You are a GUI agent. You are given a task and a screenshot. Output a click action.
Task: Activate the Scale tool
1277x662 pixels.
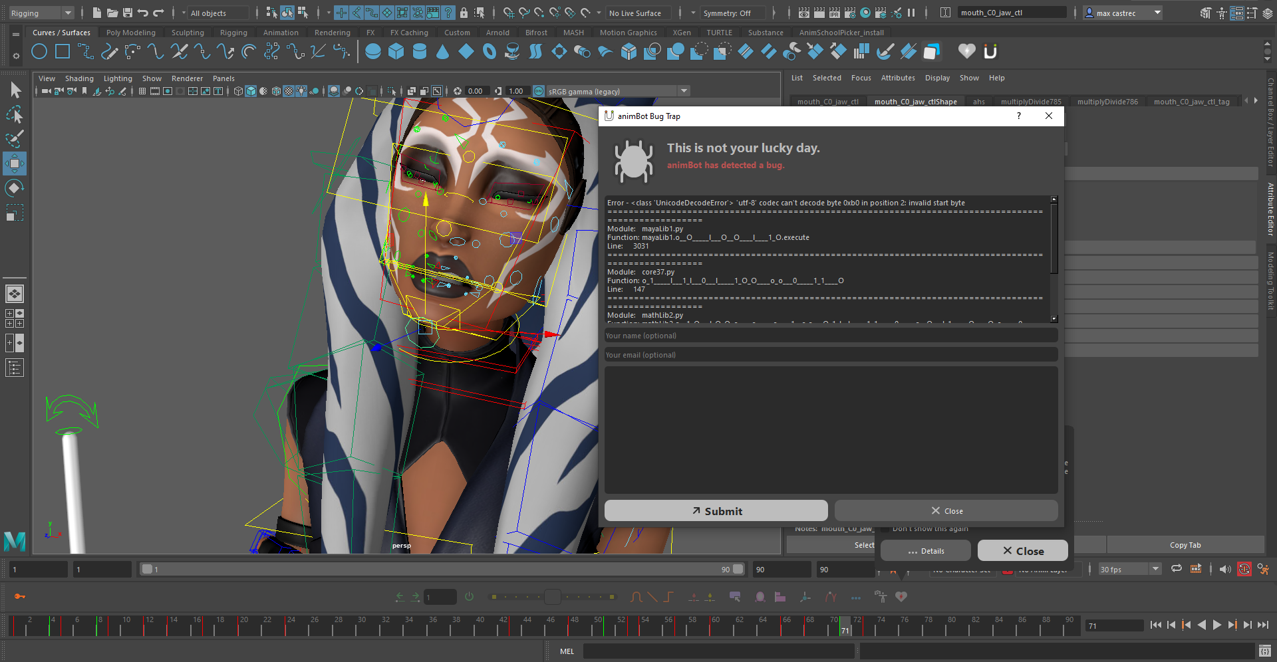pos(15,213)
